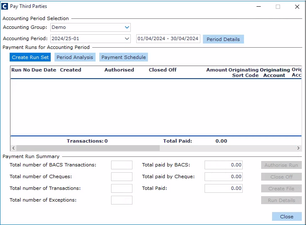
Task: Click the grid scroll left arrow
Action: [13, 148]
